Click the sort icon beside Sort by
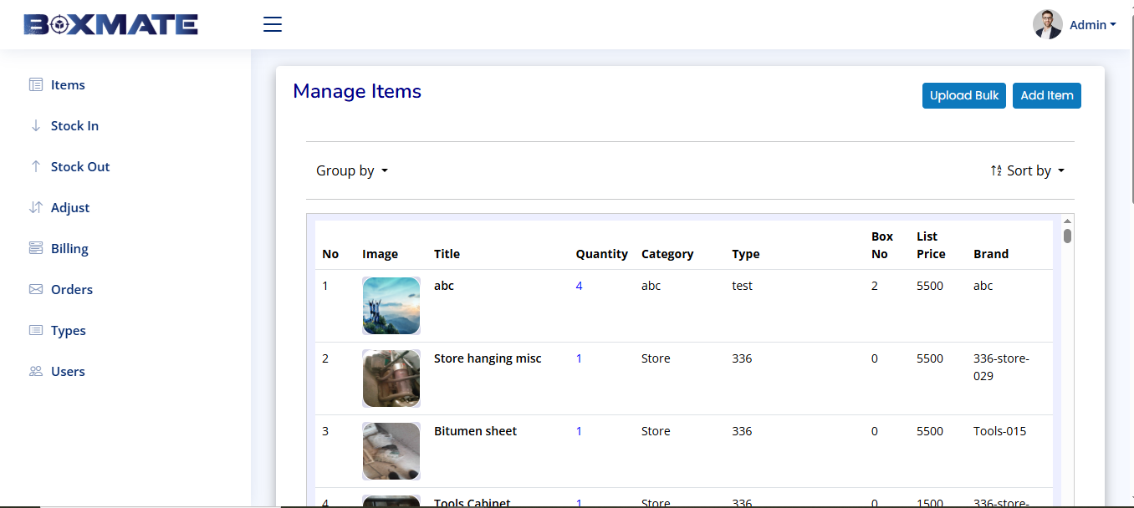The width and height of the screenshot is (1134, 508). (996, 170)
